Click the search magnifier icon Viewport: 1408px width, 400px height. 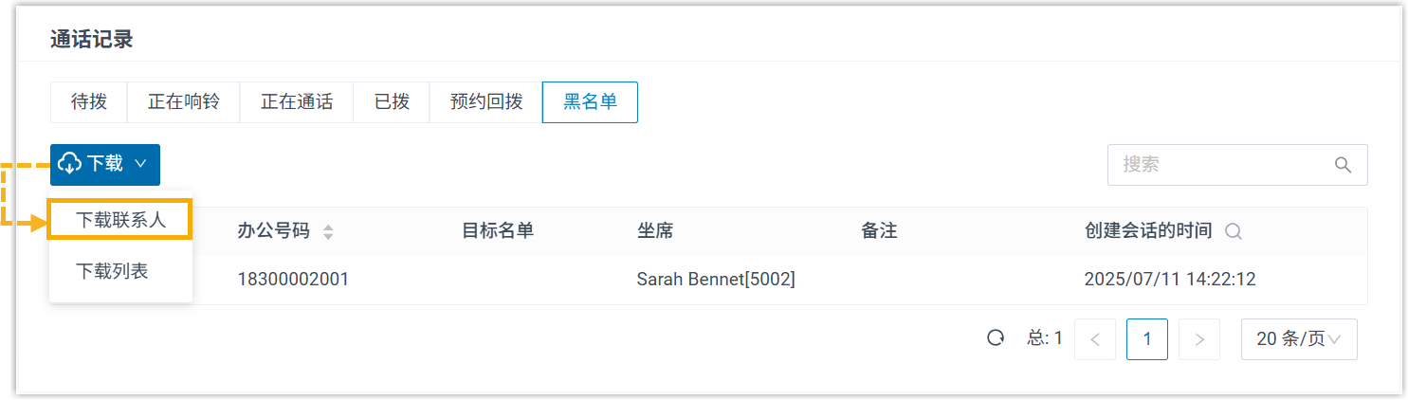1343,165
